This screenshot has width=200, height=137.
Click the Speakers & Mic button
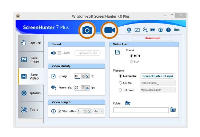click(88, 53)
